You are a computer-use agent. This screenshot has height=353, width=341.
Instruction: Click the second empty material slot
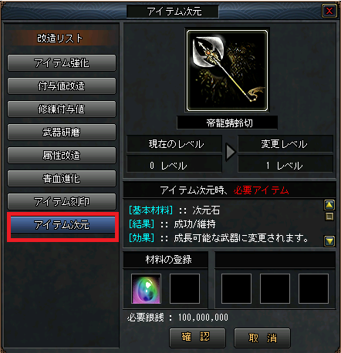[x=184, y=289]
